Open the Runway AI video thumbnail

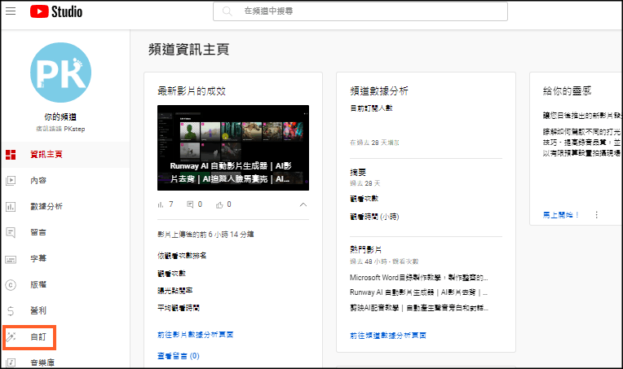pyautogui.click(x=233, y=147)
